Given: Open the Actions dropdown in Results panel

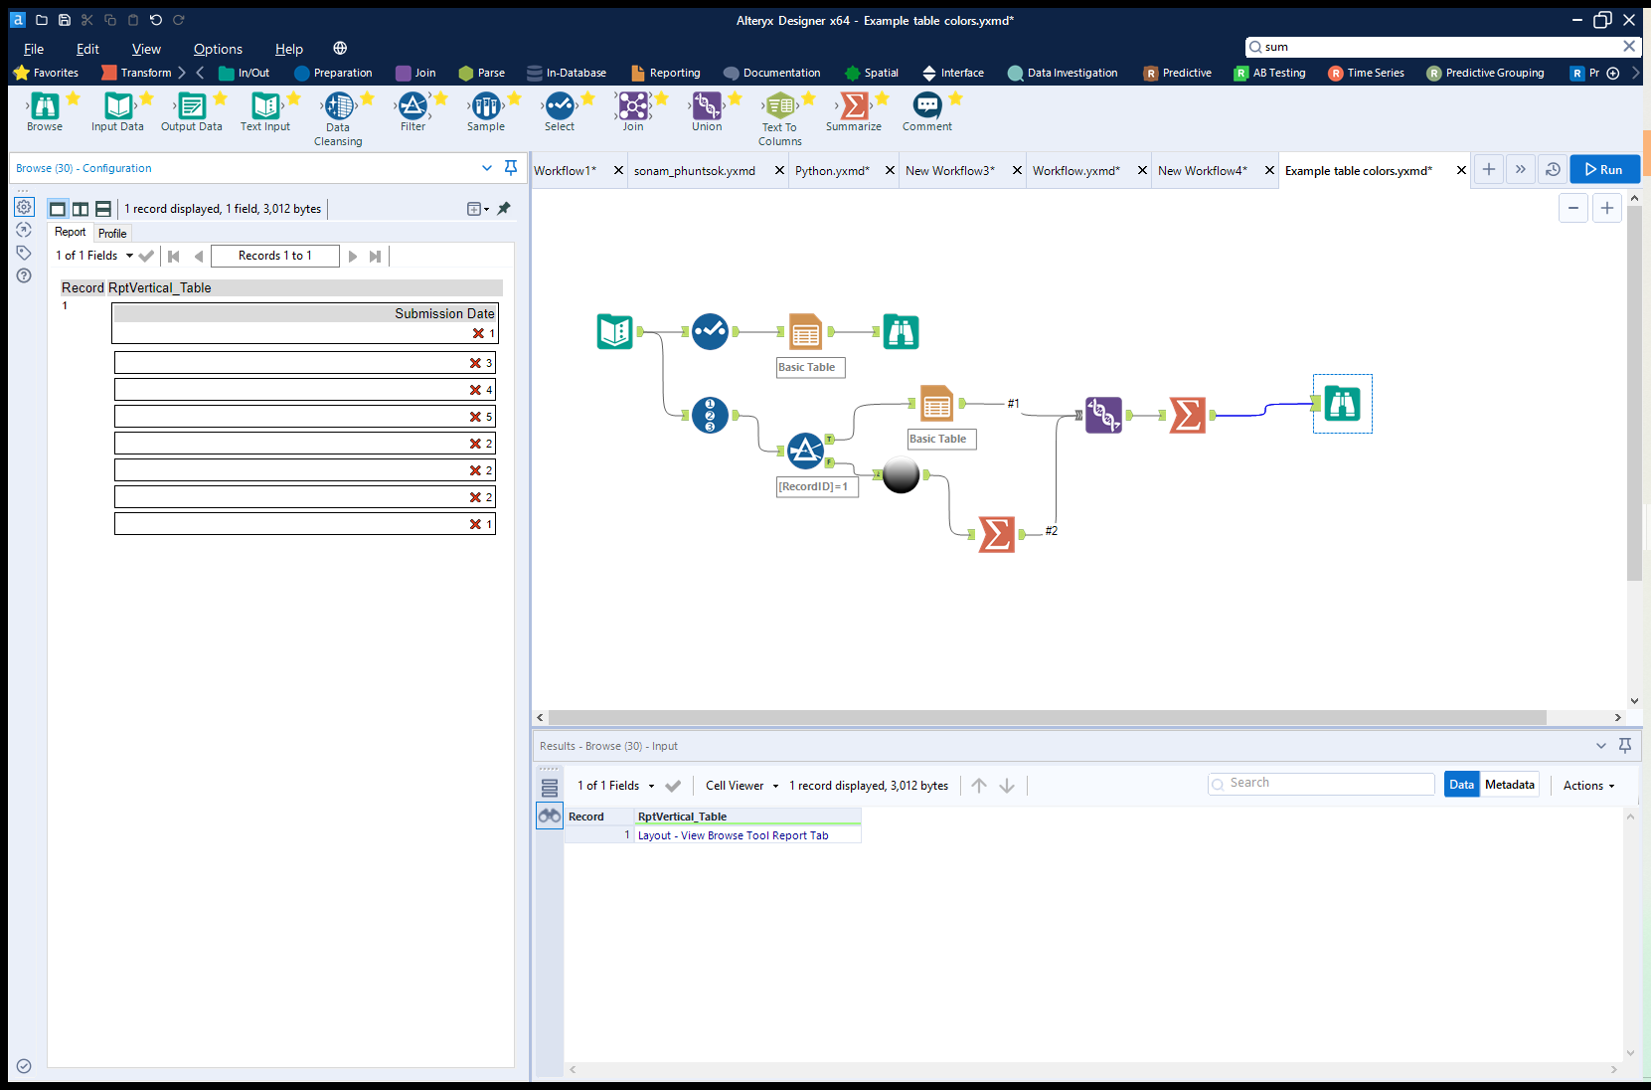Looking at the screenshot, I should (x=1587, y=785).
